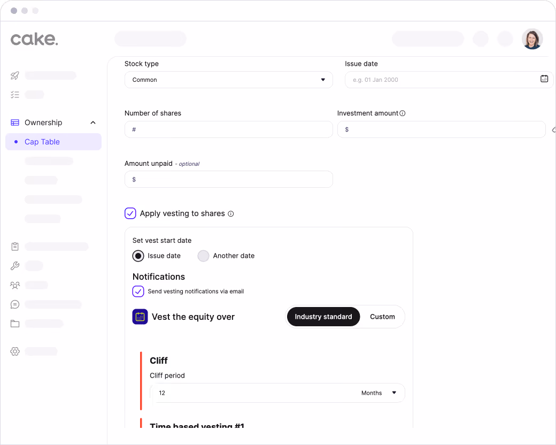The width and height of the screenshot is (556, 445).
Task: Click the Ownership table icon
Action: pyautogui.click(x=15, y=123)
